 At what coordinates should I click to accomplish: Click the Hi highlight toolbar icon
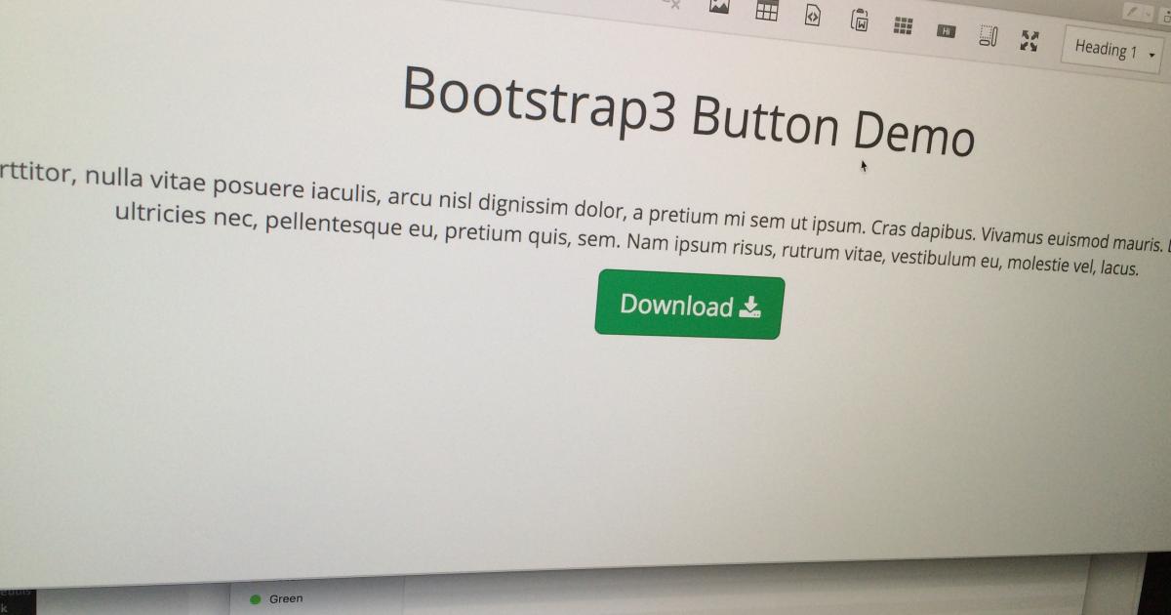coord(945,31)
